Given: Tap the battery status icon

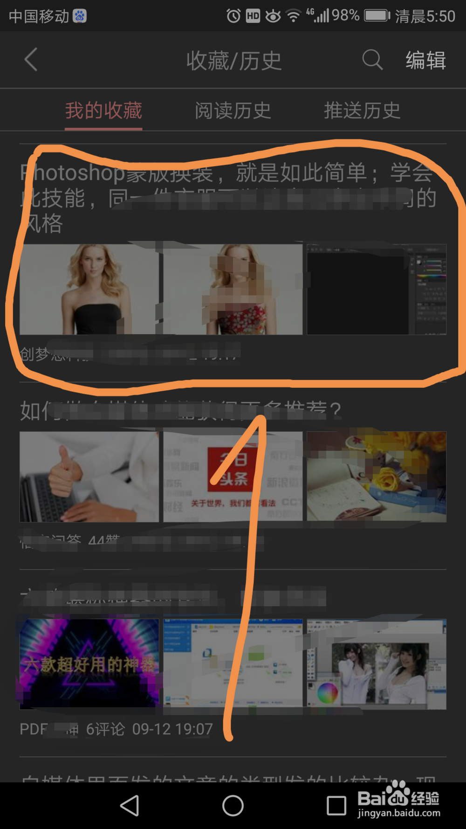Looking at the screenshot, I should pos(377,16).
